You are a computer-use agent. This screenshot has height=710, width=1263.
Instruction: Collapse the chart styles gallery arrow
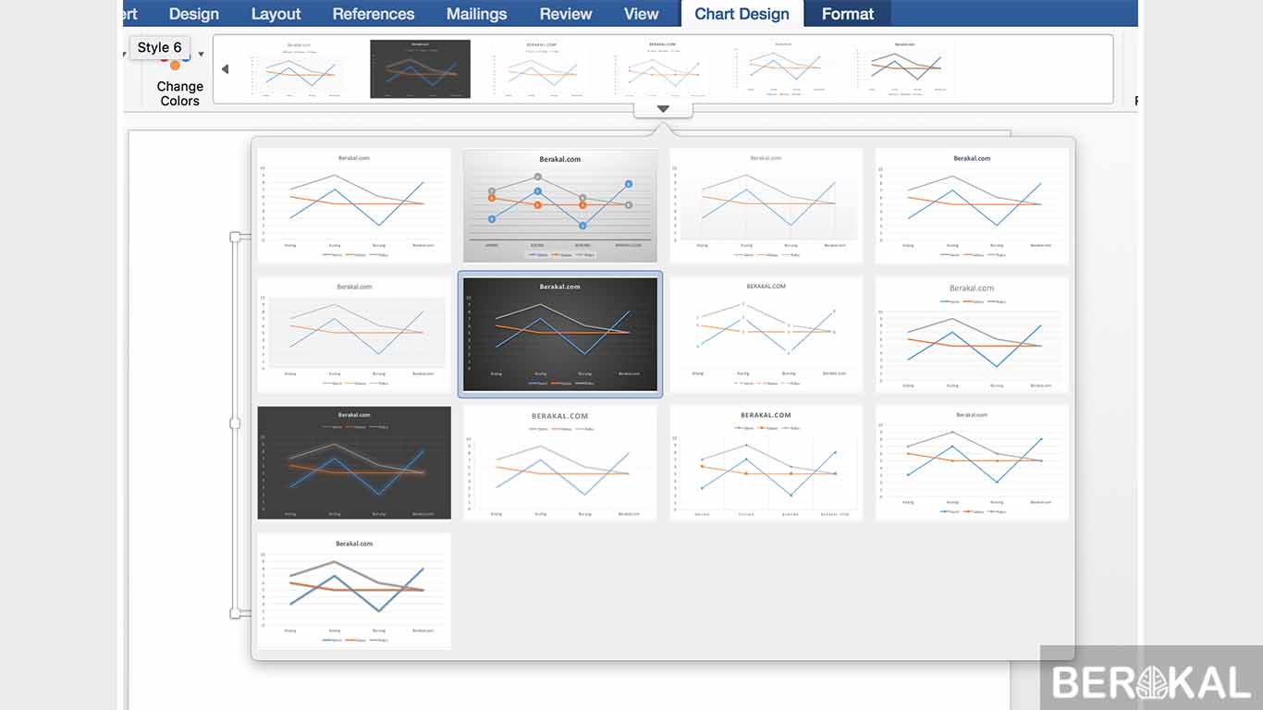click(x=663, y=109)
